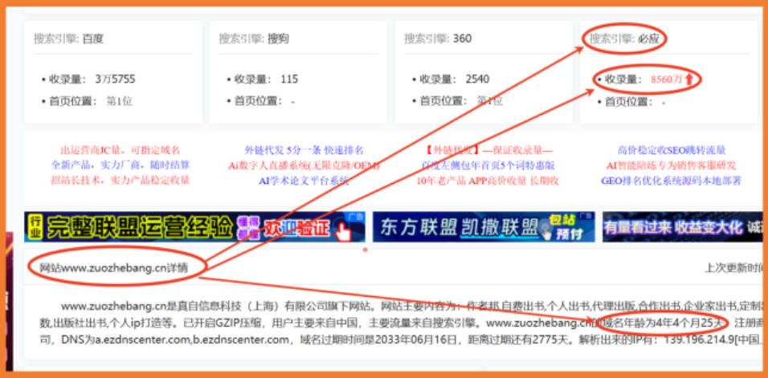Click 第1位 homepage position in 百度 card
This screenshot has width=768, height=378.
[x=120, y=102]
